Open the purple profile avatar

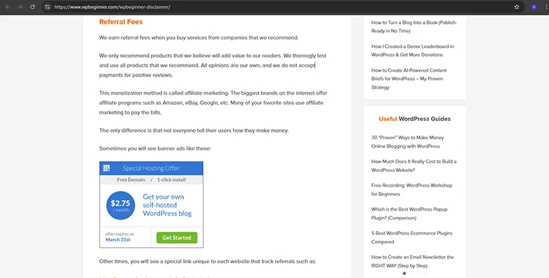point(534,6)
